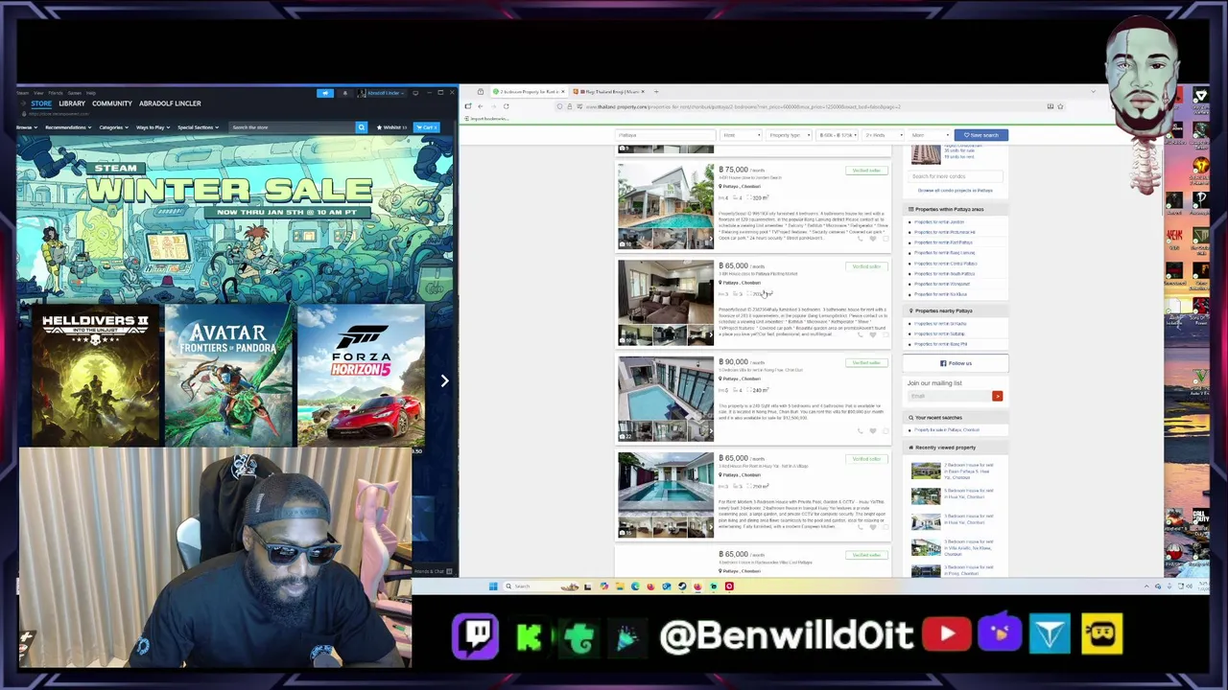
Task: Expand the Steam Browse dropdown
Action: pyautogui.click(x=26, y=127)
